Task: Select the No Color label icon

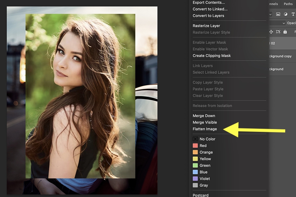Action: 196,139
